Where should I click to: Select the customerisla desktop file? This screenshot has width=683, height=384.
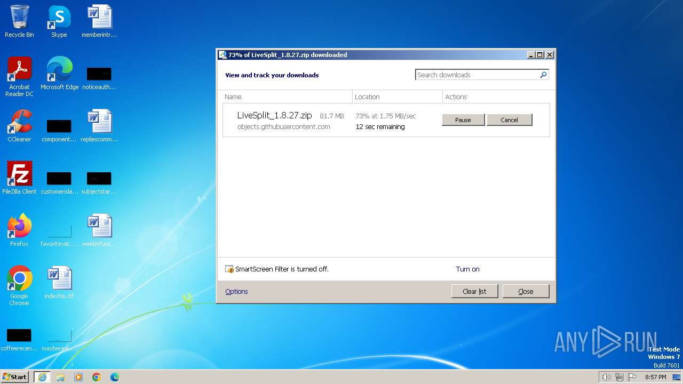59,182
